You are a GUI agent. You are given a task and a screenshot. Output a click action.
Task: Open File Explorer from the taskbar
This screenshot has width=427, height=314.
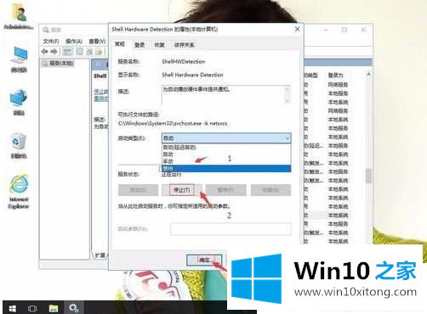tap(54, 308)
